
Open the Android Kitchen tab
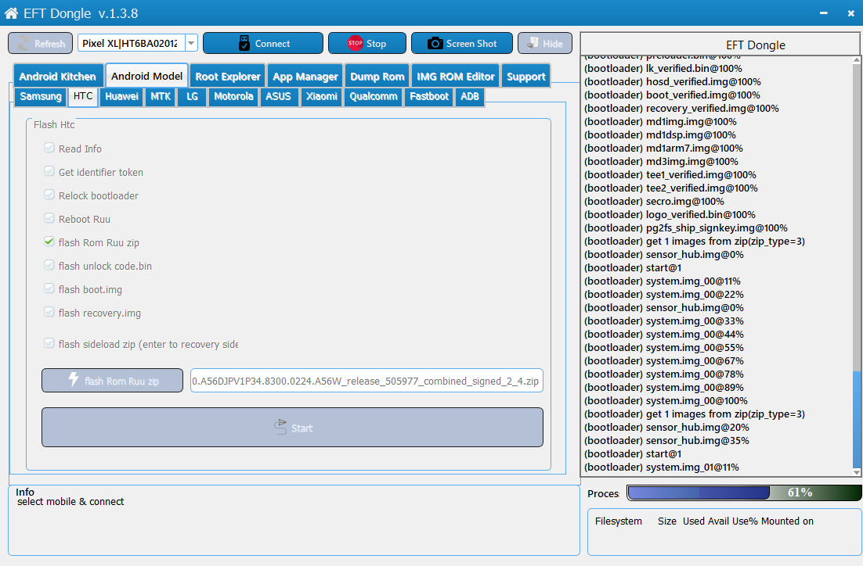57,77
